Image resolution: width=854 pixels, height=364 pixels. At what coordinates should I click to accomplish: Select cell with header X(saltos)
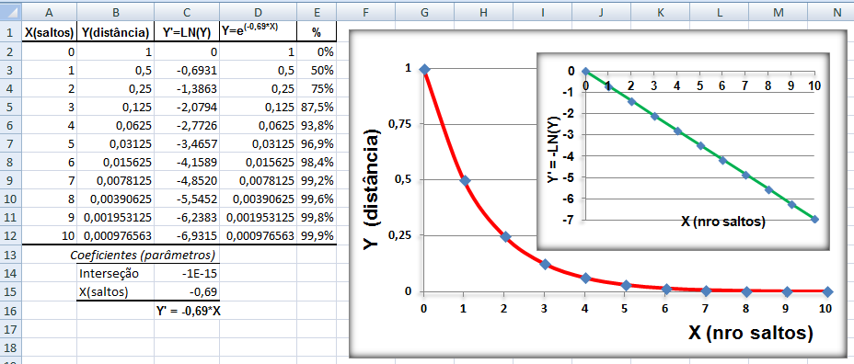(x=50, y=32)
